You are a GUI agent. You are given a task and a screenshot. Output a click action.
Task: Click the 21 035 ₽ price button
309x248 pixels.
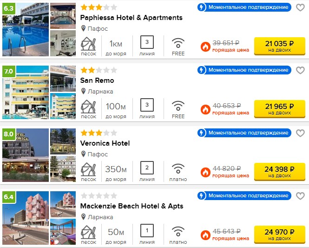[x=279, y=46]
